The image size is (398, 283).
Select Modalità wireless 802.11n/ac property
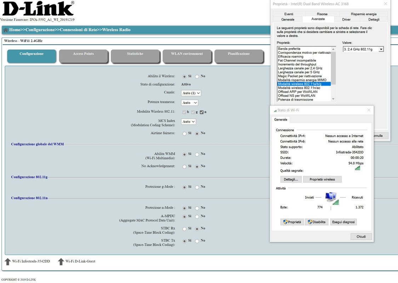[x=304, y=88]
